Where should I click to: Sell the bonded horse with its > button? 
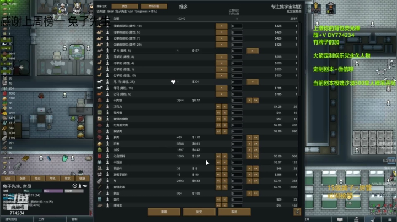[253, 82]
